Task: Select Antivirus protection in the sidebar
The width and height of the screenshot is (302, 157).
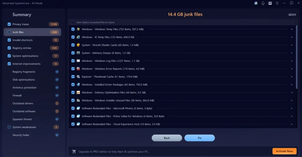Action: point(24,88)
